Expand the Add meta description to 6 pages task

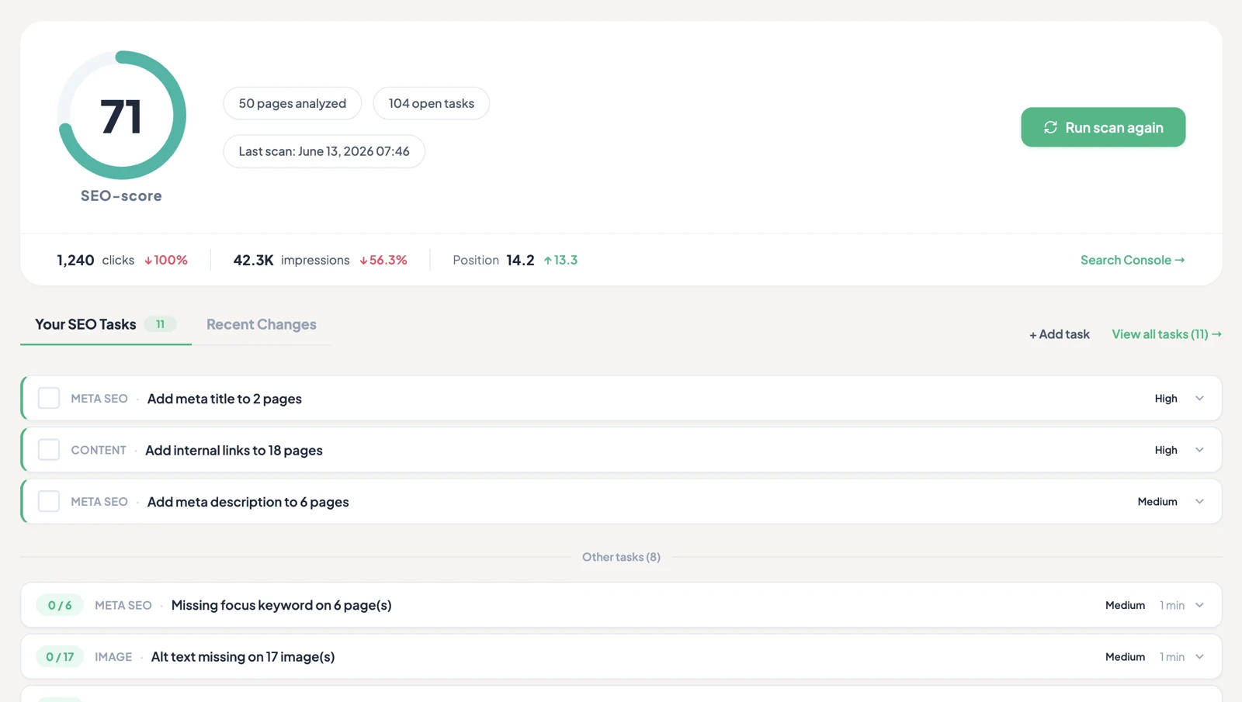click(1199, 501)
